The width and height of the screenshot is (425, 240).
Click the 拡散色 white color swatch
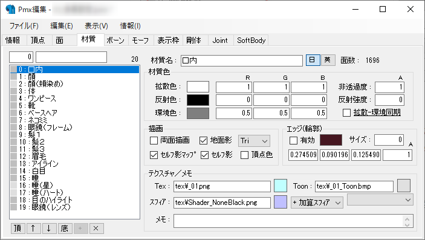[198, 87]
